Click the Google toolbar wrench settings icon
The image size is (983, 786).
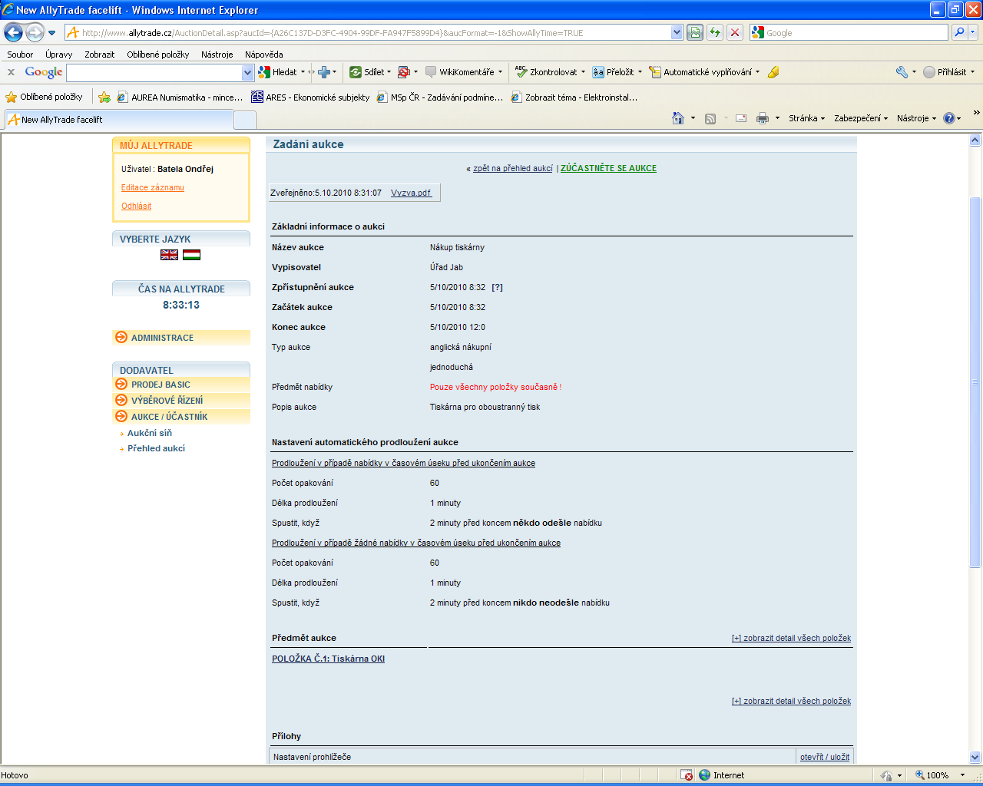pos(902,72)
